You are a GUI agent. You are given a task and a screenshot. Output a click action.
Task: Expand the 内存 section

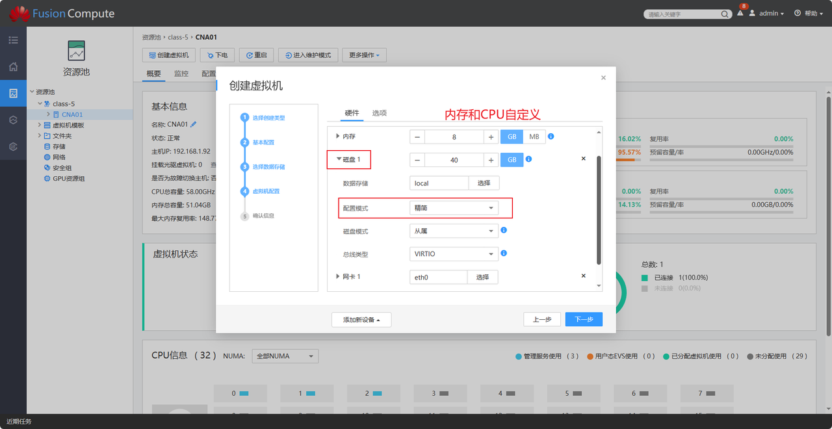pyautogui.click(x=337, y=136)
